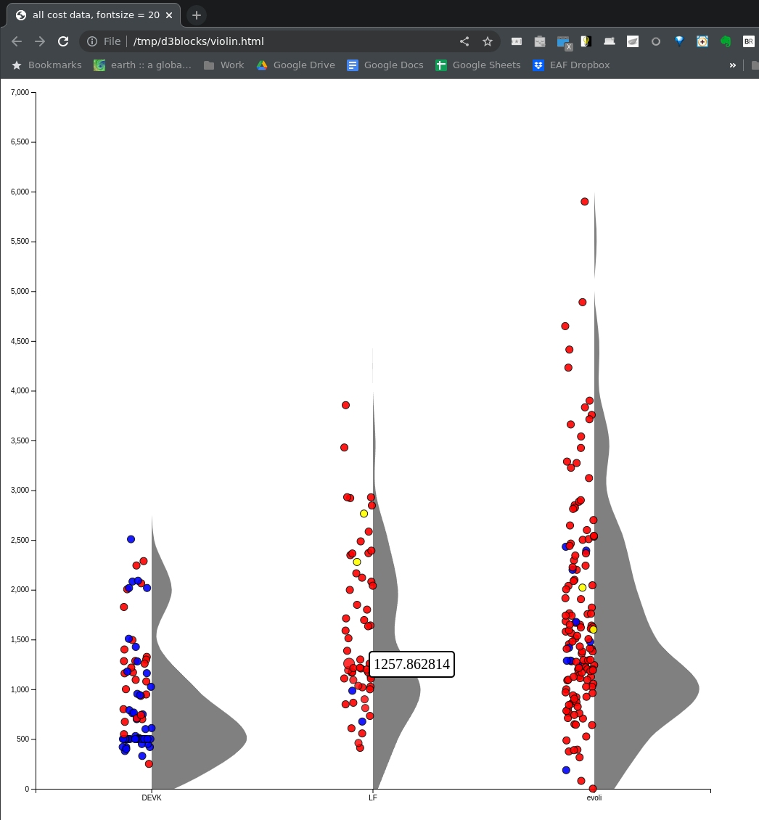Click the share icon in the address bar

point(464,41)
